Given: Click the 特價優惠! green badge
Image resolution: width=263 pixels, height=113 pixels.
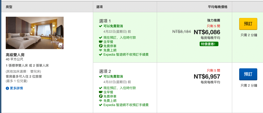Looking at the screenshot, I should pyautogui.click(x=209, y=44).
